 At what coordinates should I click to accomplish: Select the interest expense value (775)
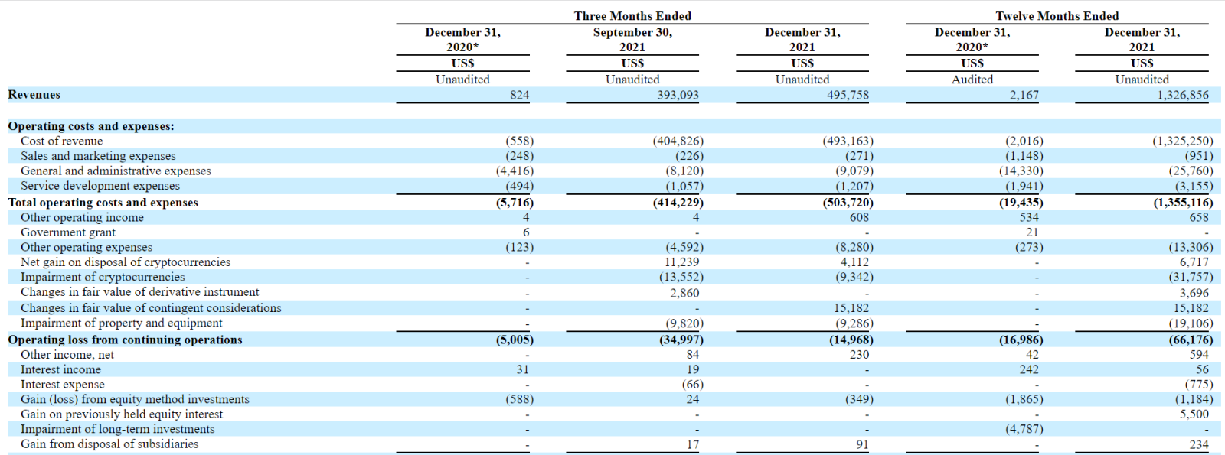tap(1199, 385)
